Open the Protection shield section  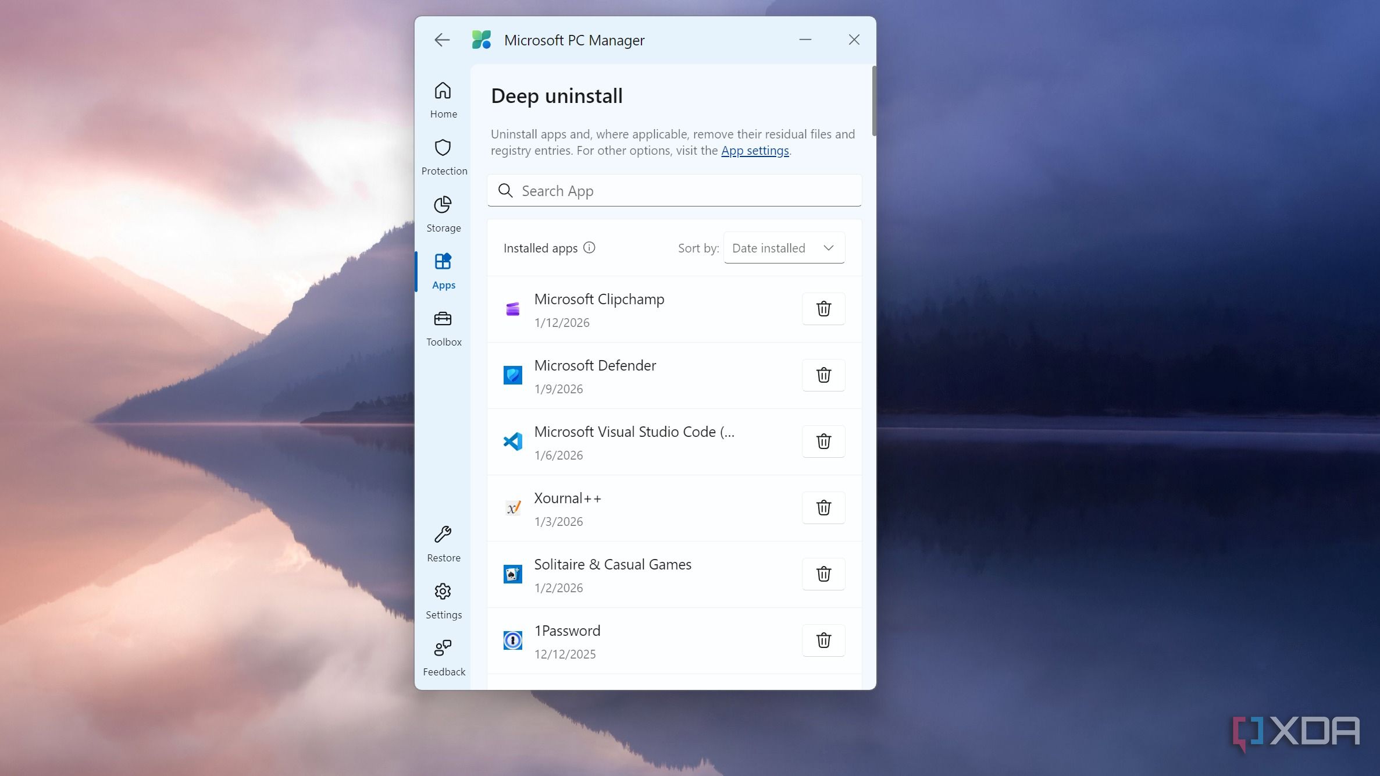443,156
